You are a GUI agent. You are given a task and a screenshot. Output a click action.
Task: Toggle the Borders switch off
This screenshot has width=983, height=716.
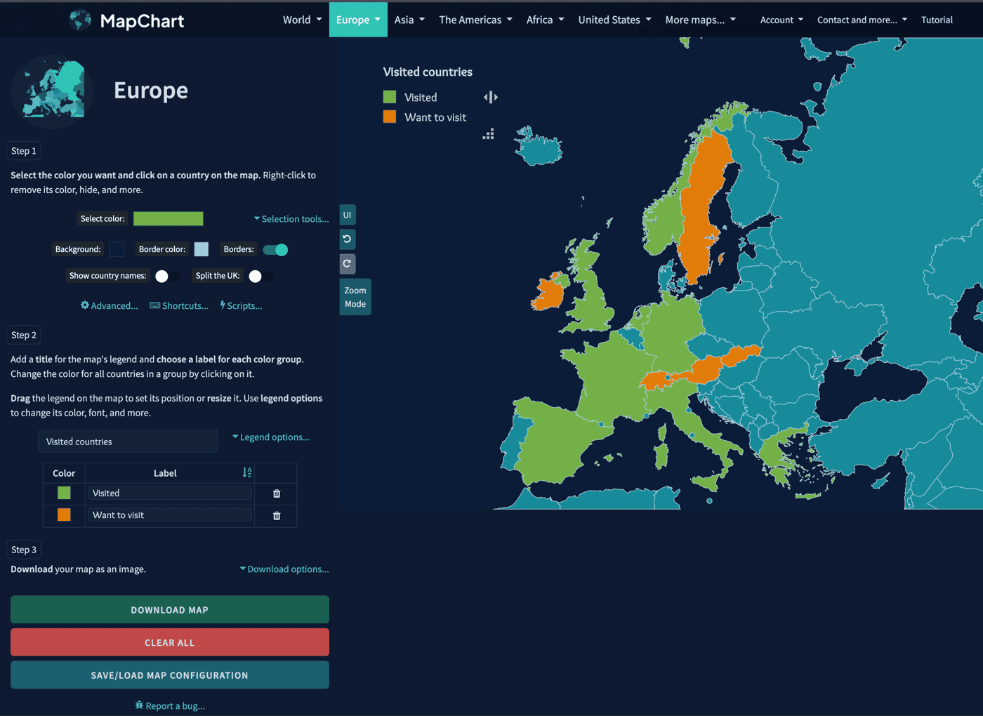click(x=275, y=250)
